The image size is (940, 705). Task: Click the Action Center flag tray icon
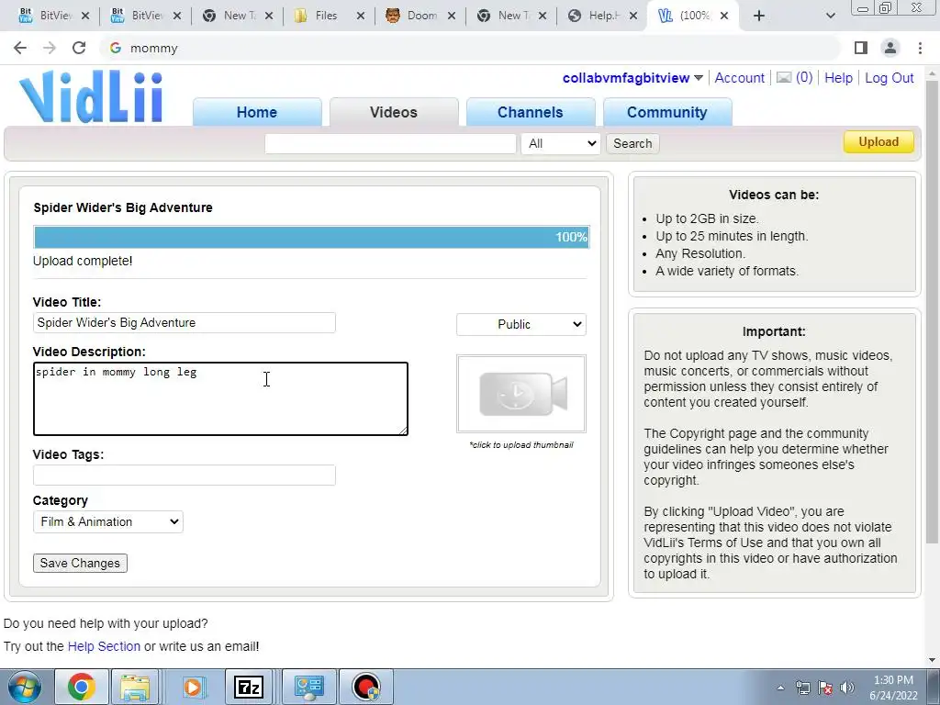(825, 688)
